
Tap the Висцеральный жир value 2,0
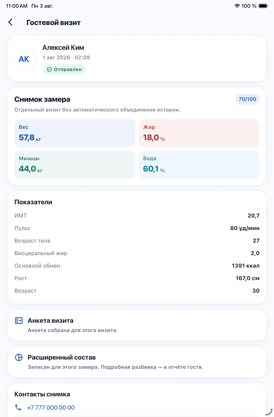pyautogui.click(x=255, y=253)
